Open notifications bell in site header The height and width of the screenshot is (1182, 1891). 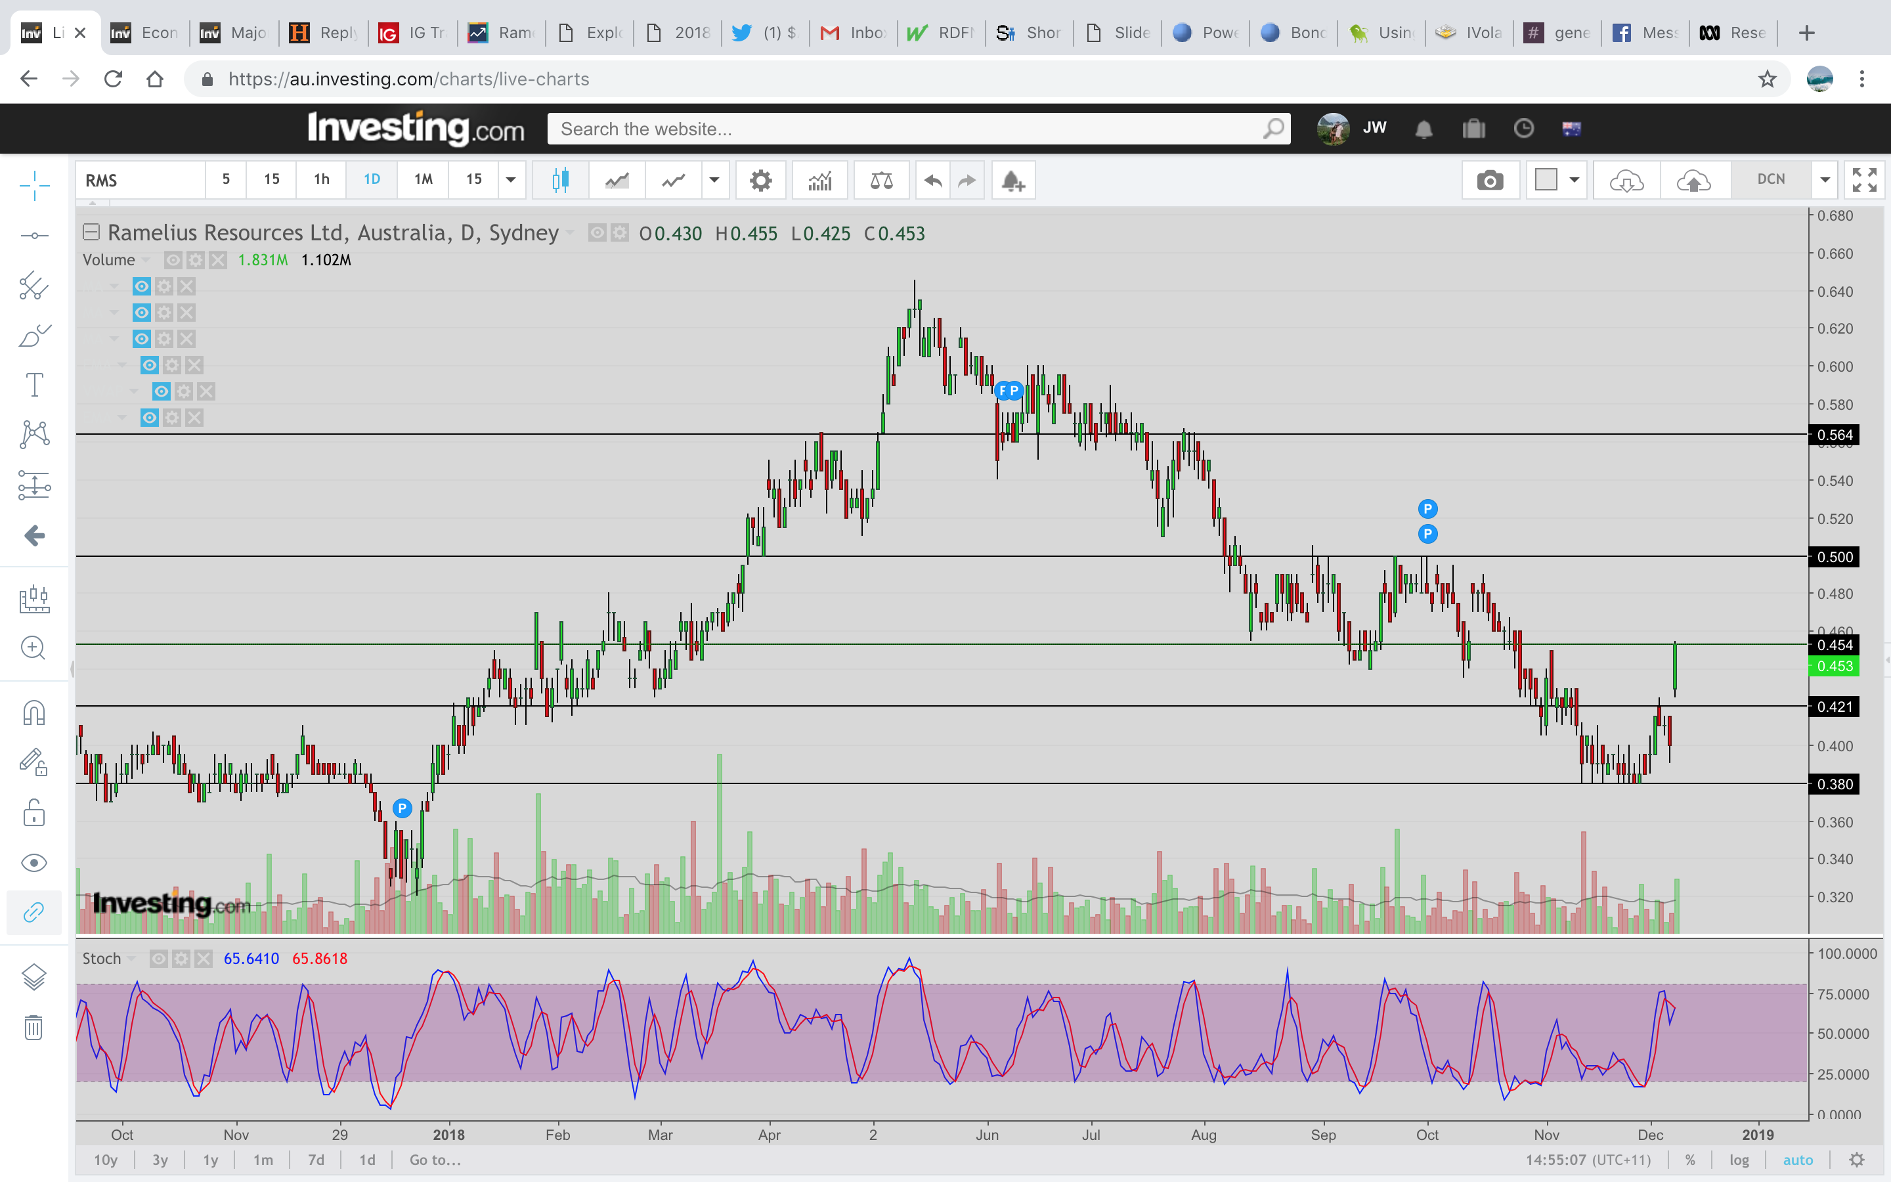(1424, 129)
